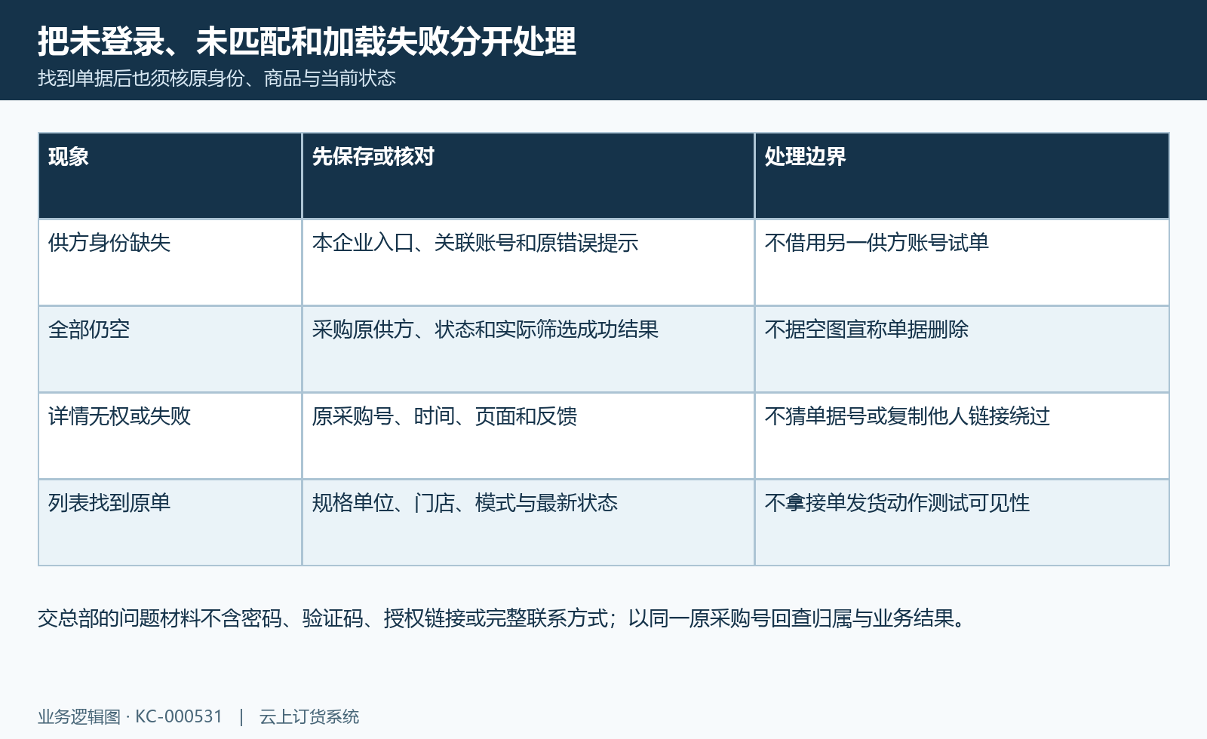Viewport: 1207px width, 739px height.
Task: Click the cell 列表找到原单
Action: coord(170,523)
